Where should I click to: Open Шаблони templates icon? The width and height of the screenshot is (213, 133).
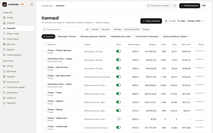pyautogui.click(x=4, y=98)
